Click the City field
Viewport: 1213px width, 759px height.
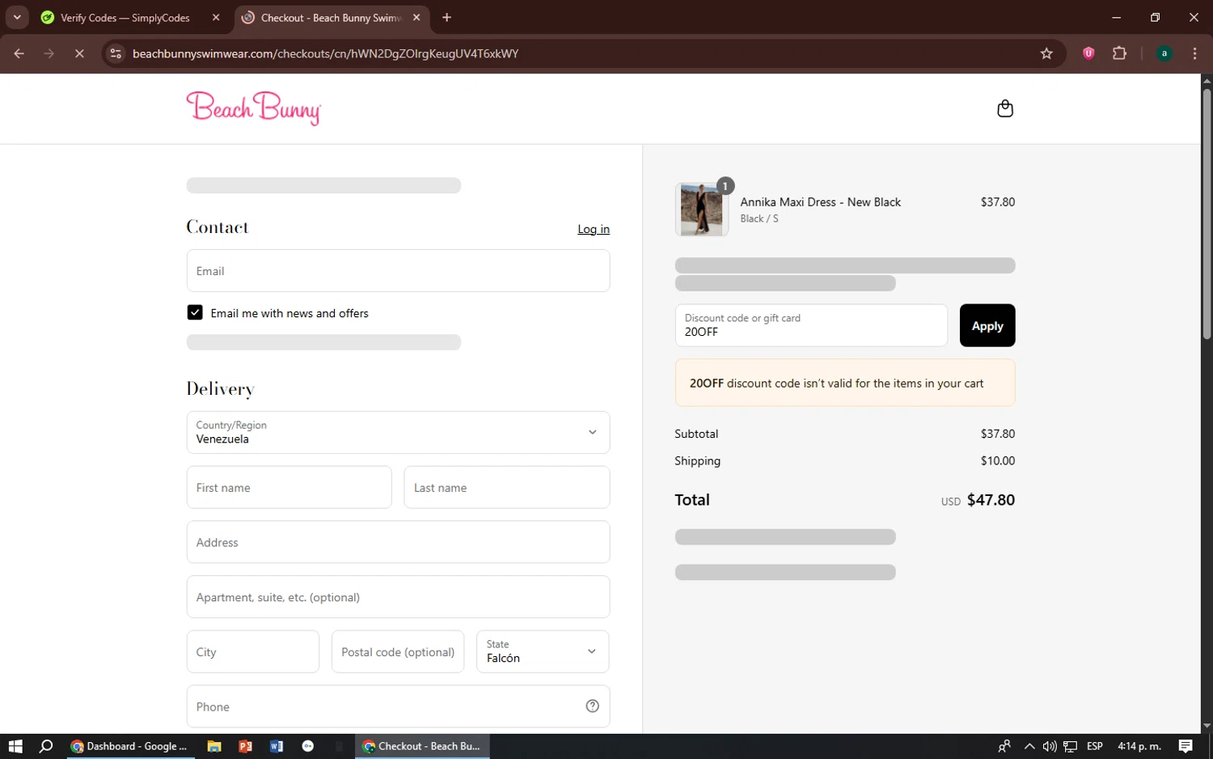click(253, 651)
